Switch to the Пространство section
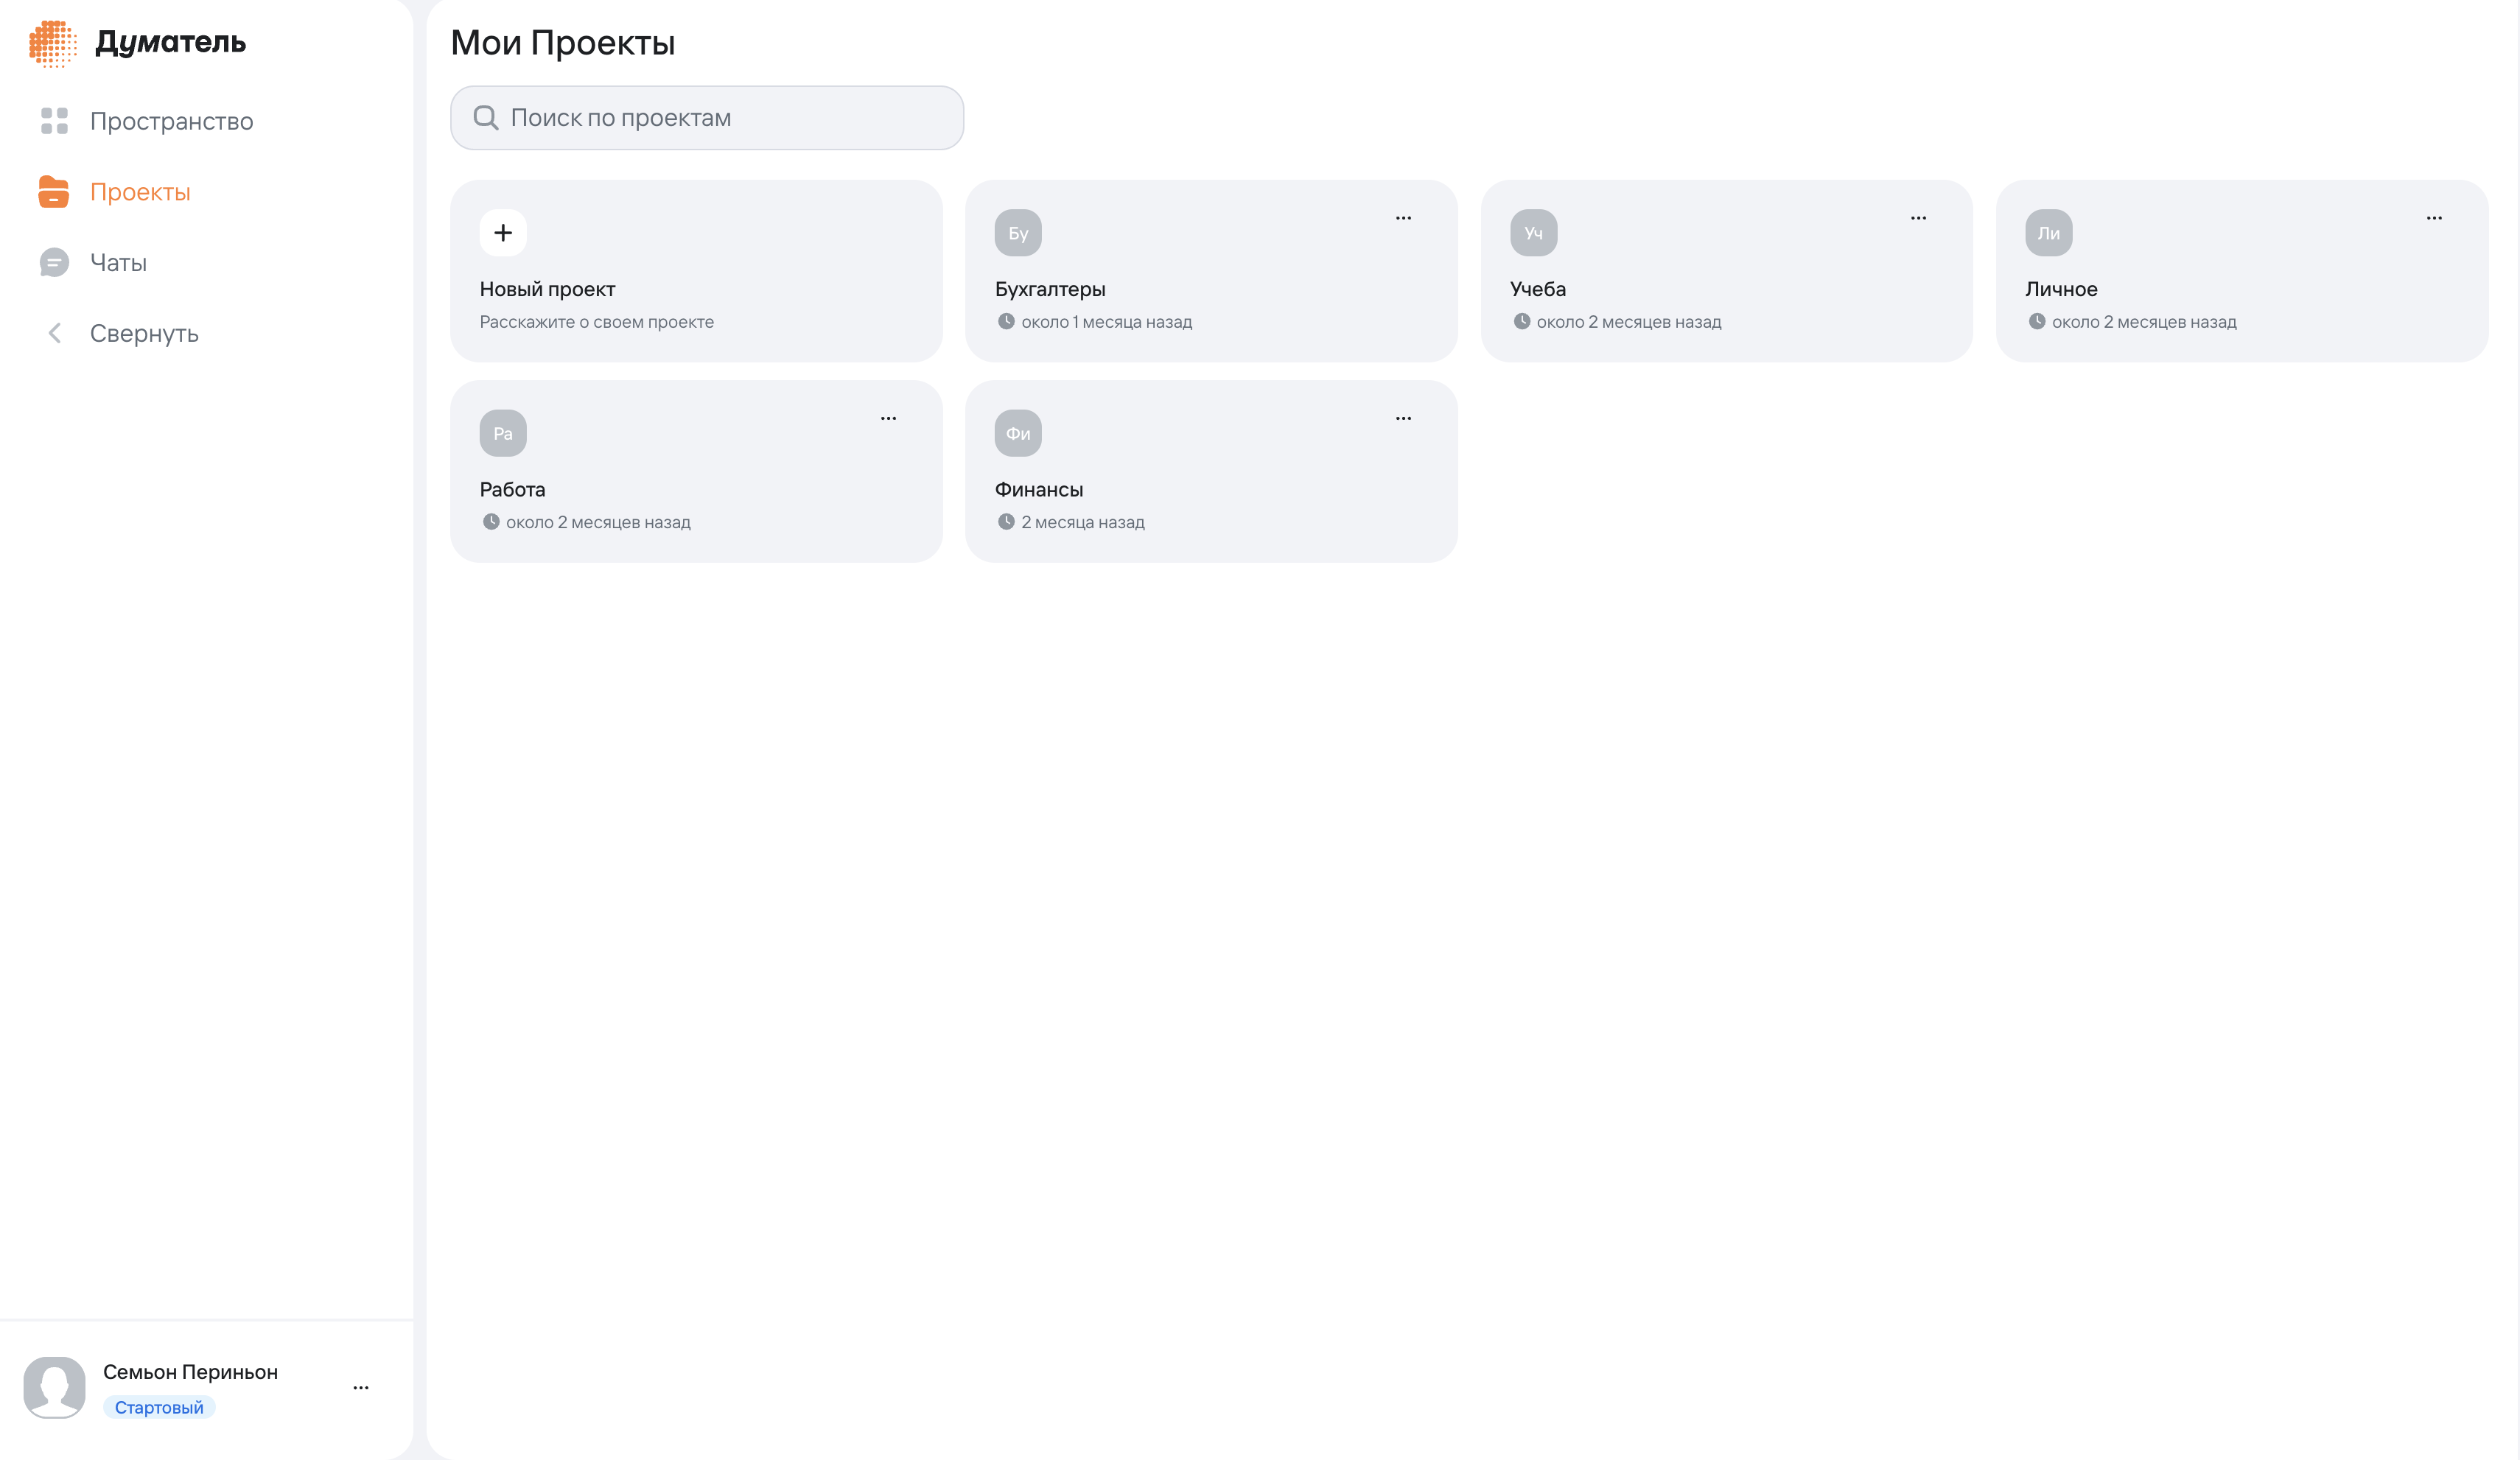The height and width of the screenshot is (1460, 2520). tap(172, 121)
